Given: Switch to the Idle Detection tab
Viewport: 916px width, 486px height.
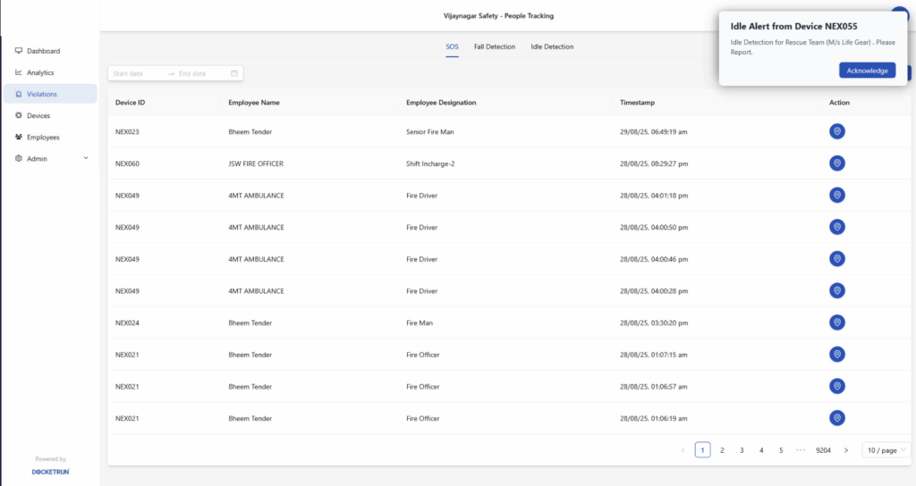Looking at the screenshot, I should click(x=552, y=46).
